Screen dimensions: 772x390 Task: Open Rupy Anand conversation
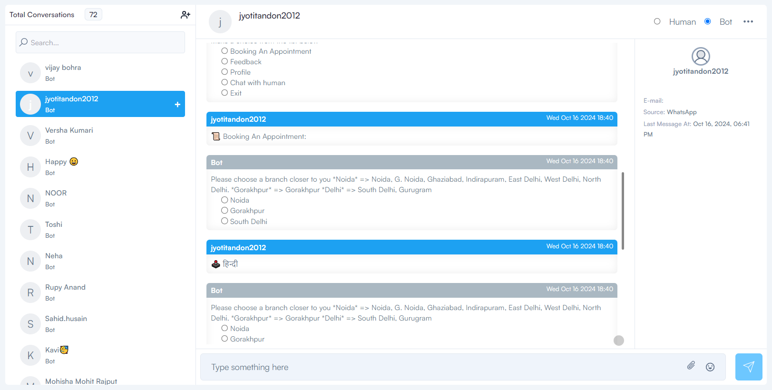(x=100, y=292)
